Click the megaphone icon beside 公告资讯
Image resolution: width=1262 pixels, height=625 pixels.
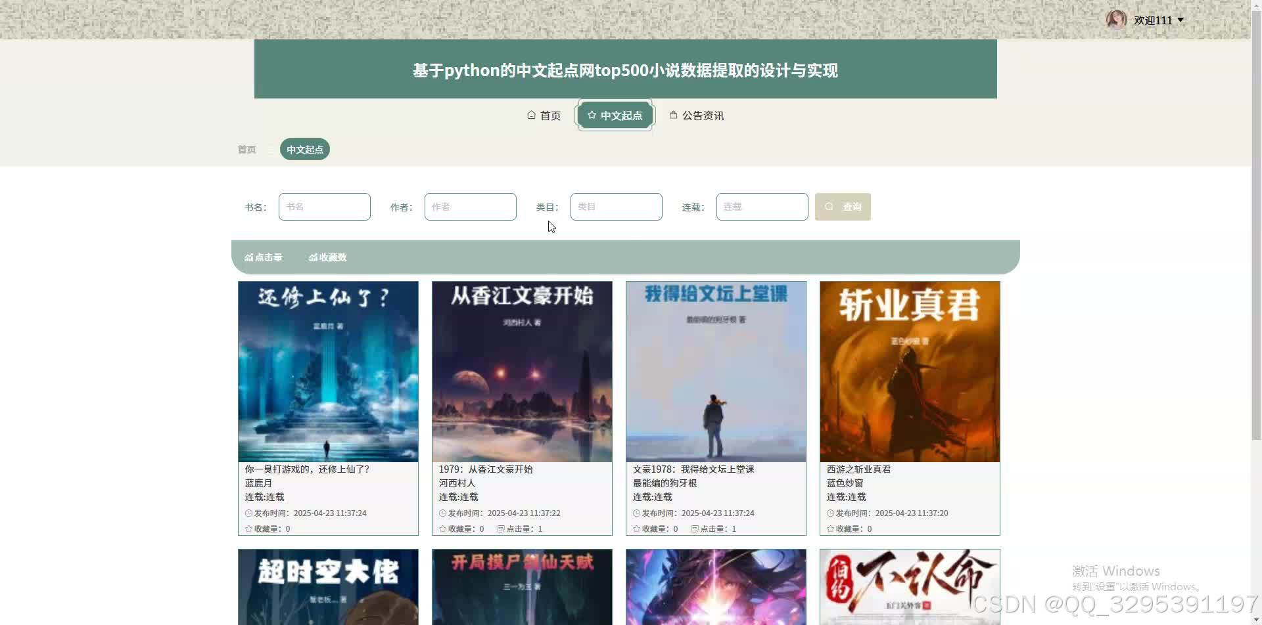[x=673, y=115]
